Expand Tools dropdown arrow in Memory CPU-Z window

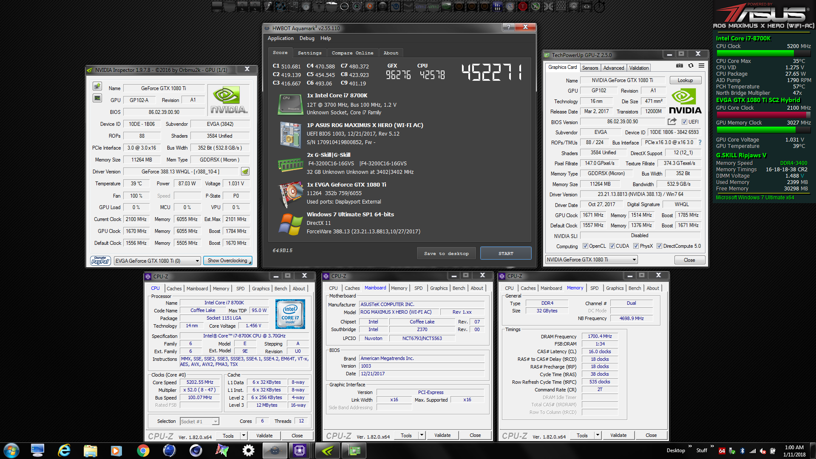[598, 435]
